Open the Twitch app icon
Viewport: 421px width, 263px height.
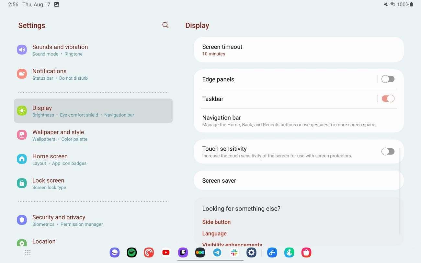183,252
